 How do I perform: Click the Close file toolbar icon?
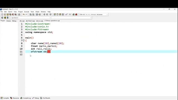click(13, 14)
